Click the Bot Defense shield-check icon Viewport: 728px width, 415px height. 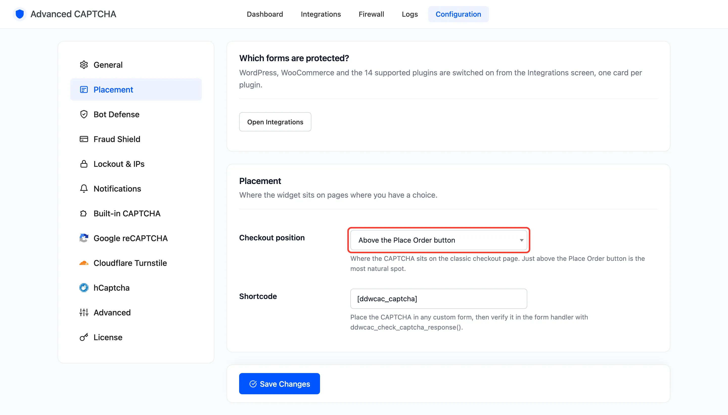(x=84, y=114)
